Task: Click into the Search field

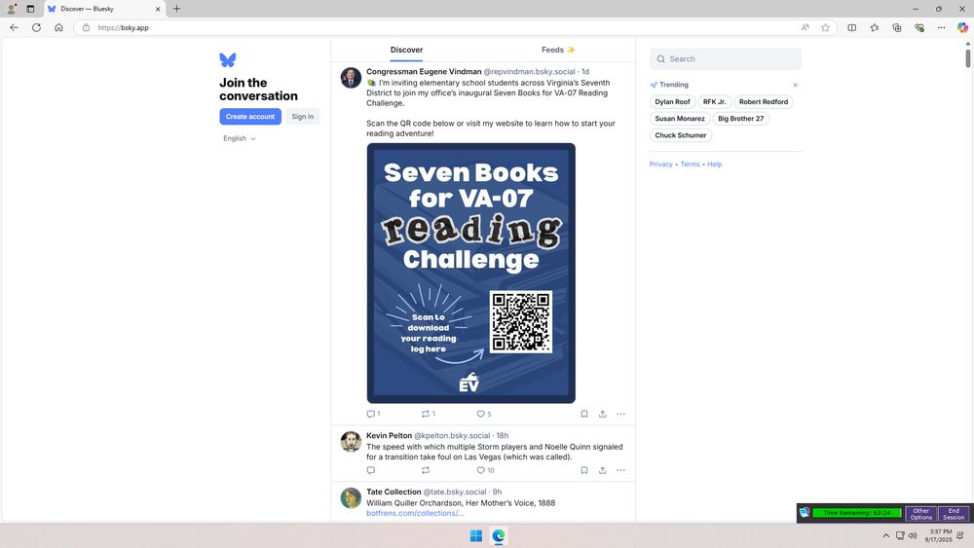Action: [x=726, y=59]
